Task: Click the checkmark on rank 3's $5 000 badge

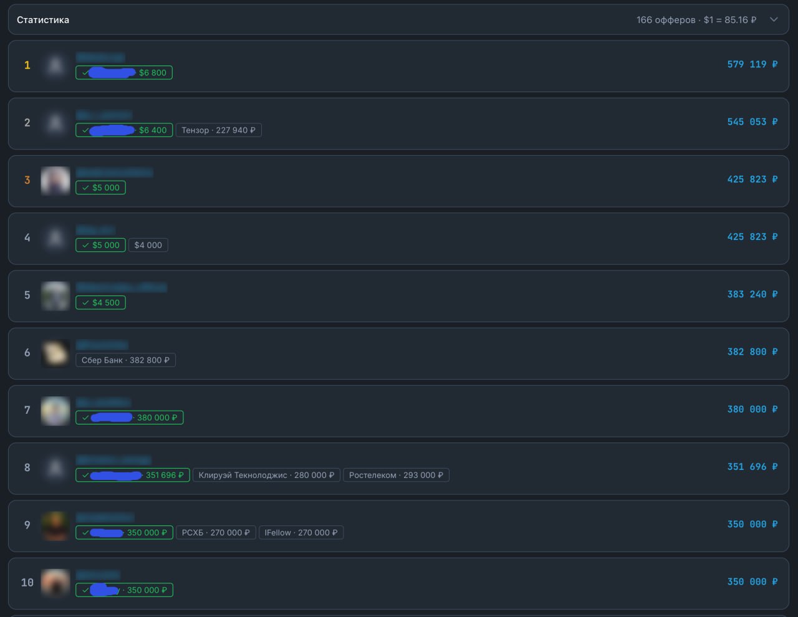Action: [x=85, y=188]
